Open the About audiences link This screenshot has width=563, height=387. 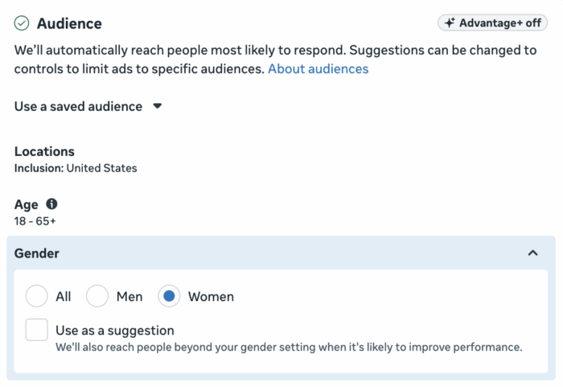318,69
